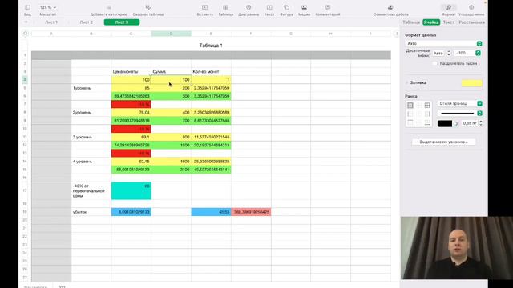Select row 17 header

[x=25, y=190]
